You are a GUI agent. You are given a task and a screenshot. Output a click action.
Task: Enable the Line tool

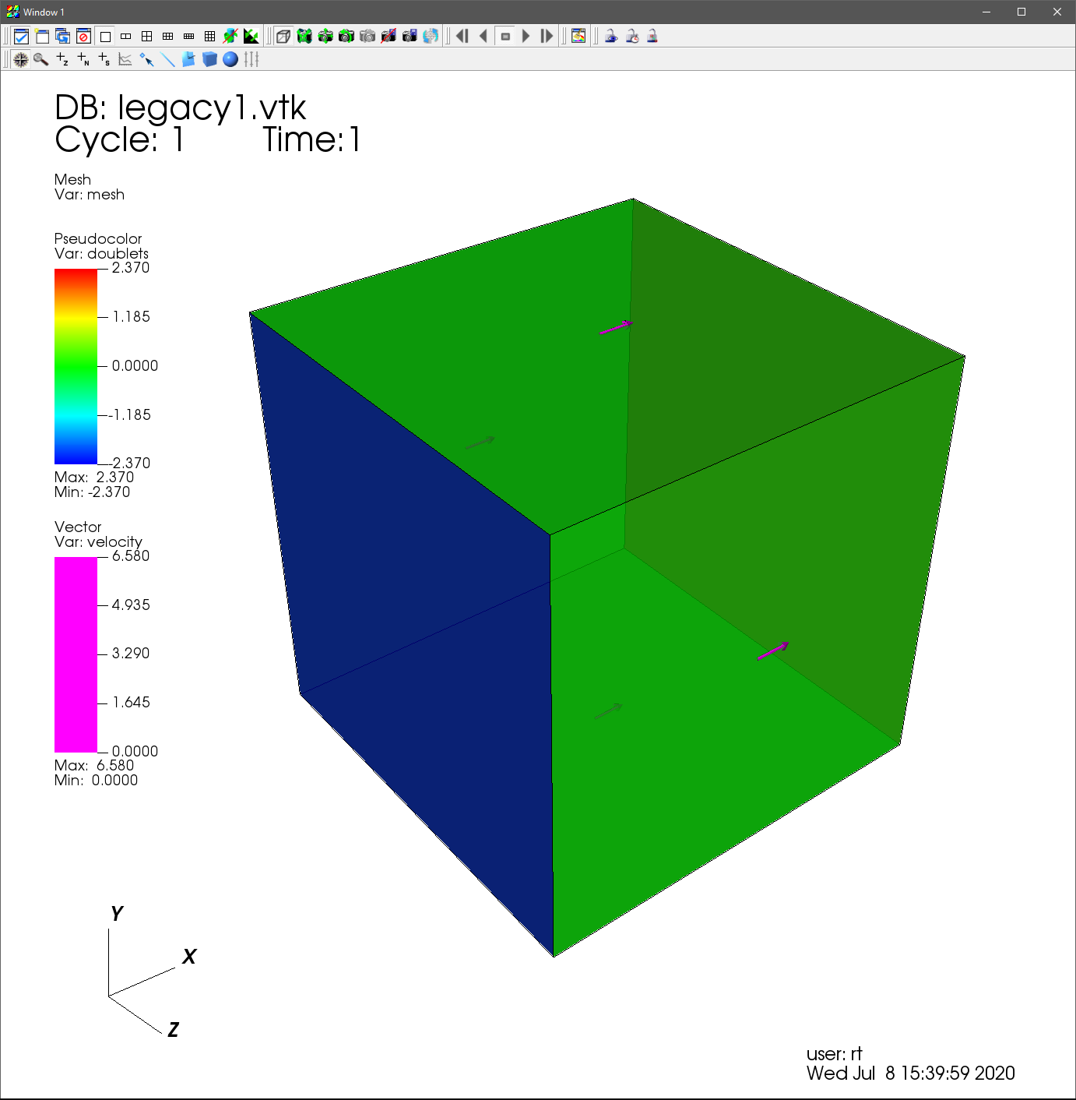point(167,59)
